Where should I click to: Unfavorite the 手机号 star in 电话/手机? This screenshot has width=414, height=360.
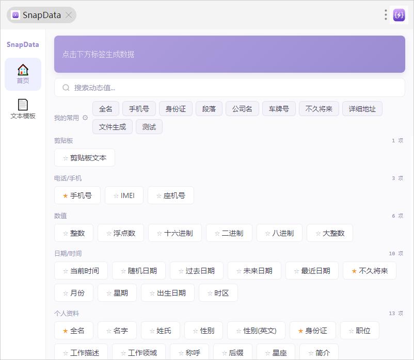66,195
